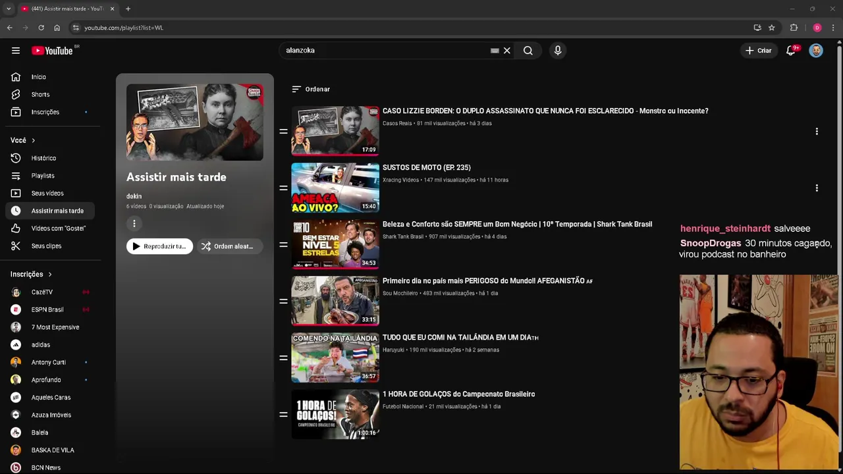This screenshot has width=843, height=474.
Task: Open the Ordenar sort dropdown
Action: (311, 89)
